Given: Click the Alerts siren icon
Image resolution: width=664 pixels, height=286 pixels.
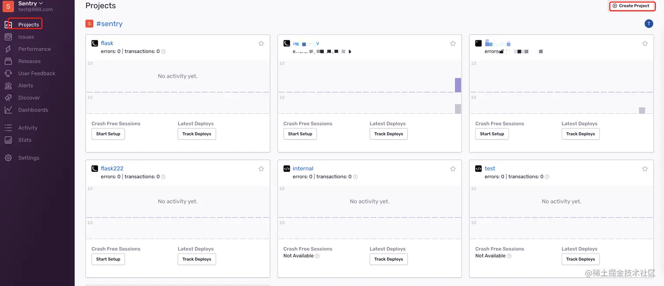Looking at the screenshot, I should coord(8,85).
